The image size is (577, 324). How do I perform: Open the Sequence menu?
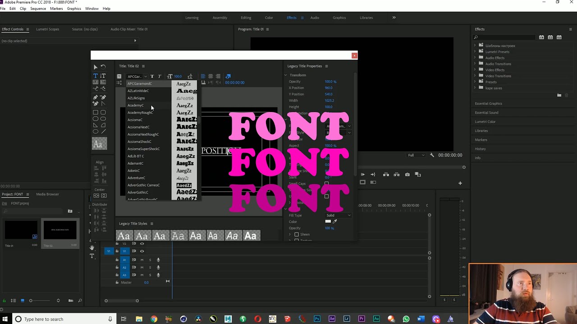coord(38,9)
